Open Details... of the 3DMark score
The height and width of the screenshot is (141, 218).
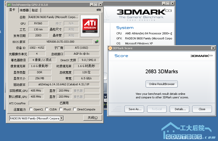(x=180, y=109)
